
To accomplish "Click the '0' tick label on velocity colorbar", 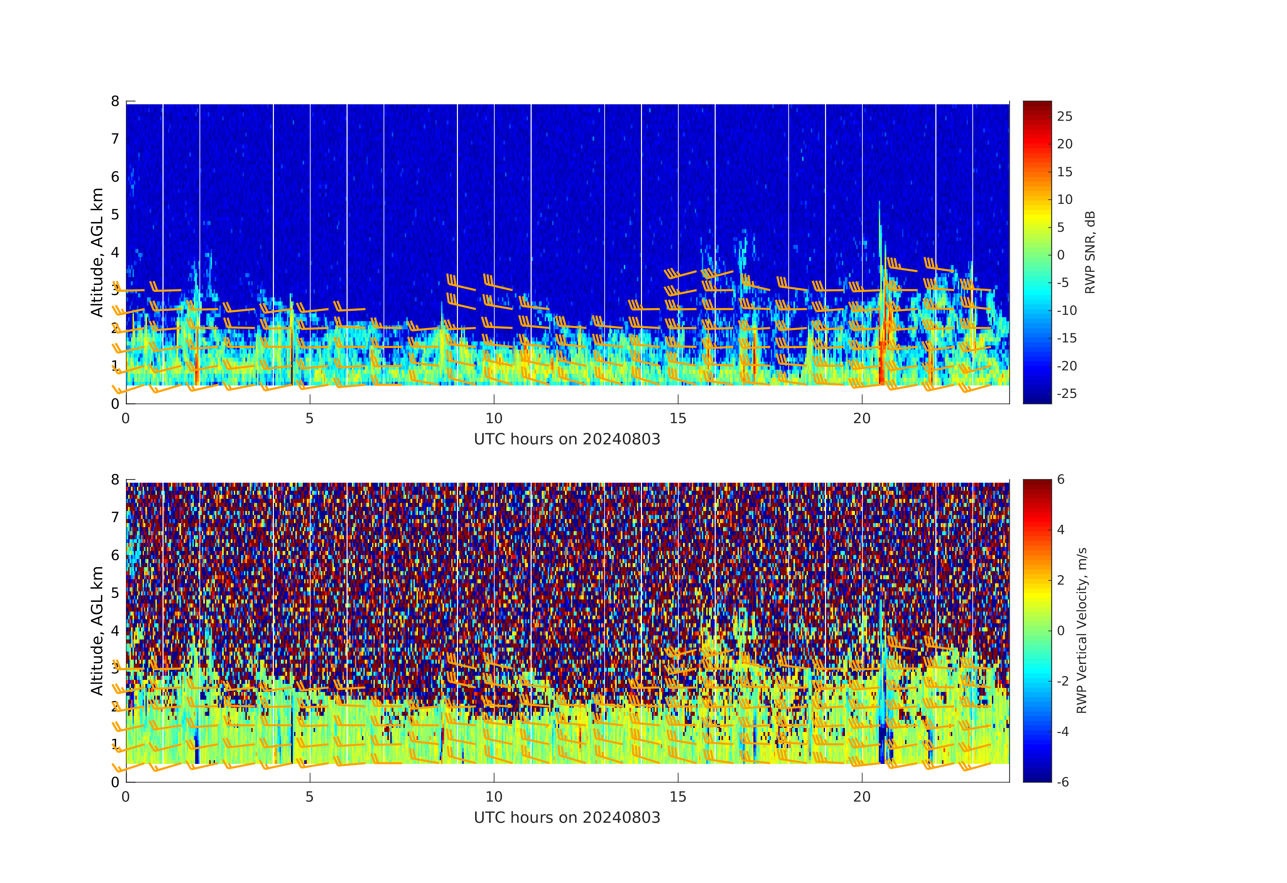I will pos(1061,631).
